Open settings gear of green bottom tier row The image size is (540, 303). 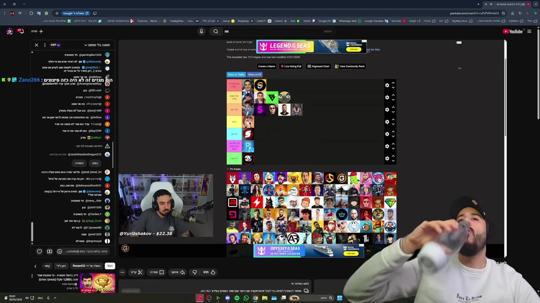click(x=387, y=158)
